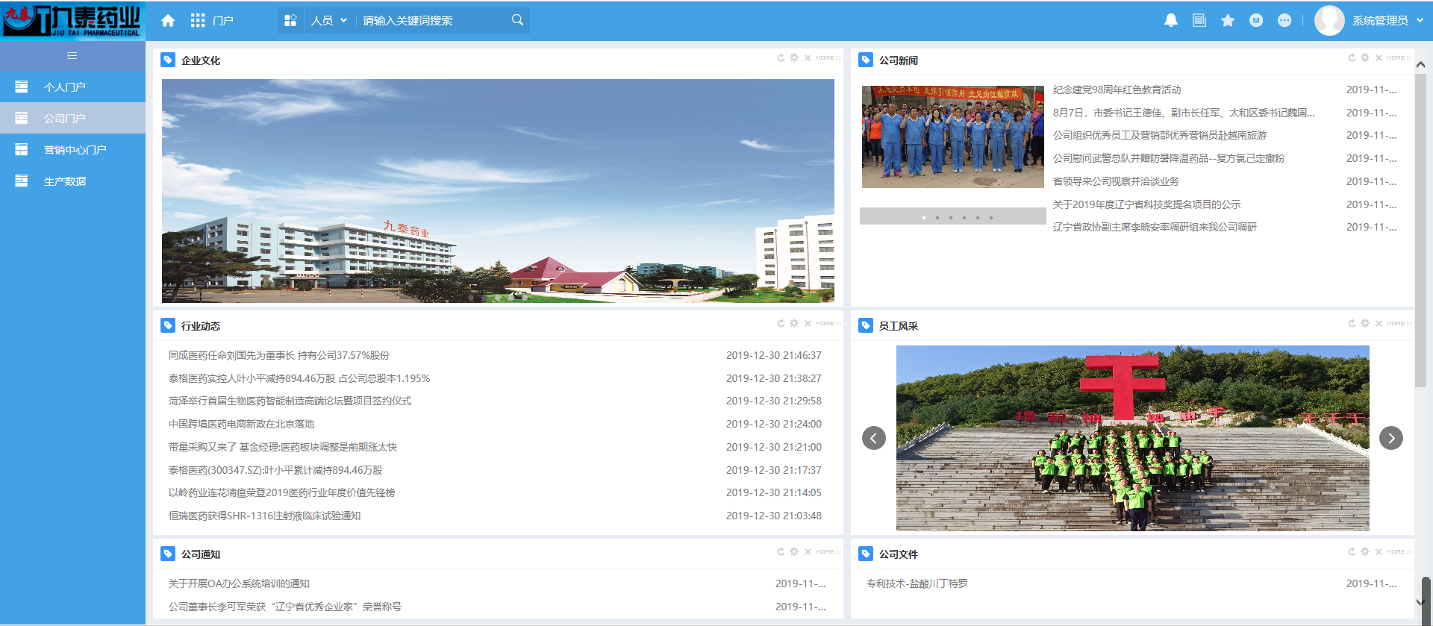1433x626 pixels.
Task: Click the page scrollbar up arrow
Action: (x=1420, y=65)
